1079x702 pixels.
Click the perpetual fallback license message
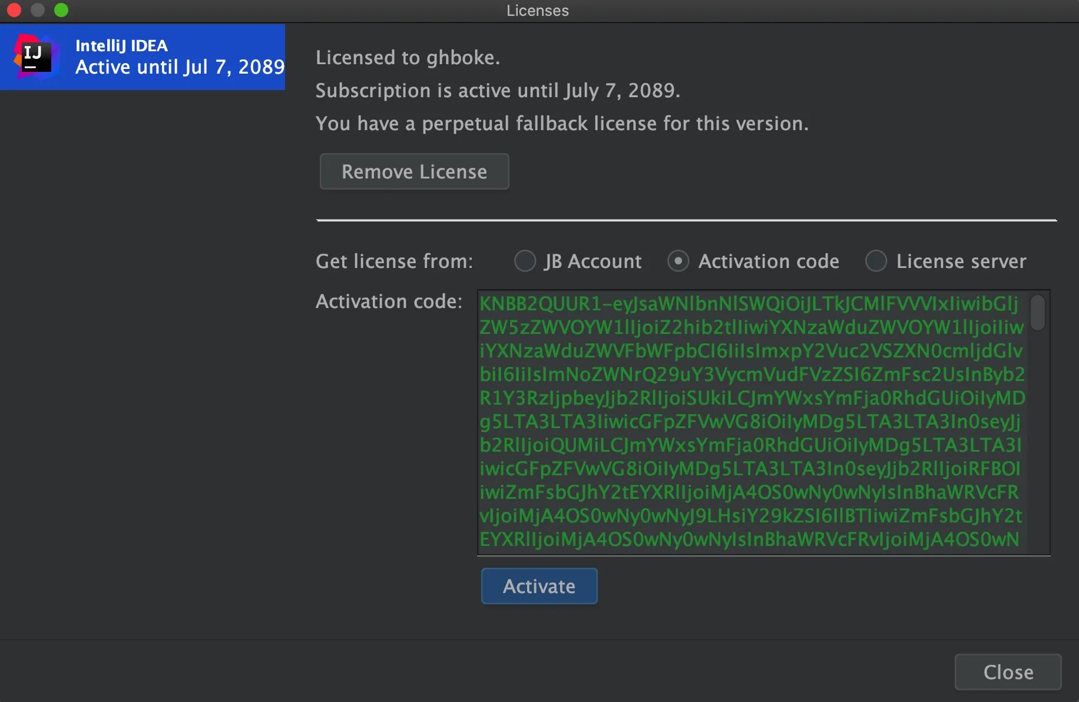(562, 123)
